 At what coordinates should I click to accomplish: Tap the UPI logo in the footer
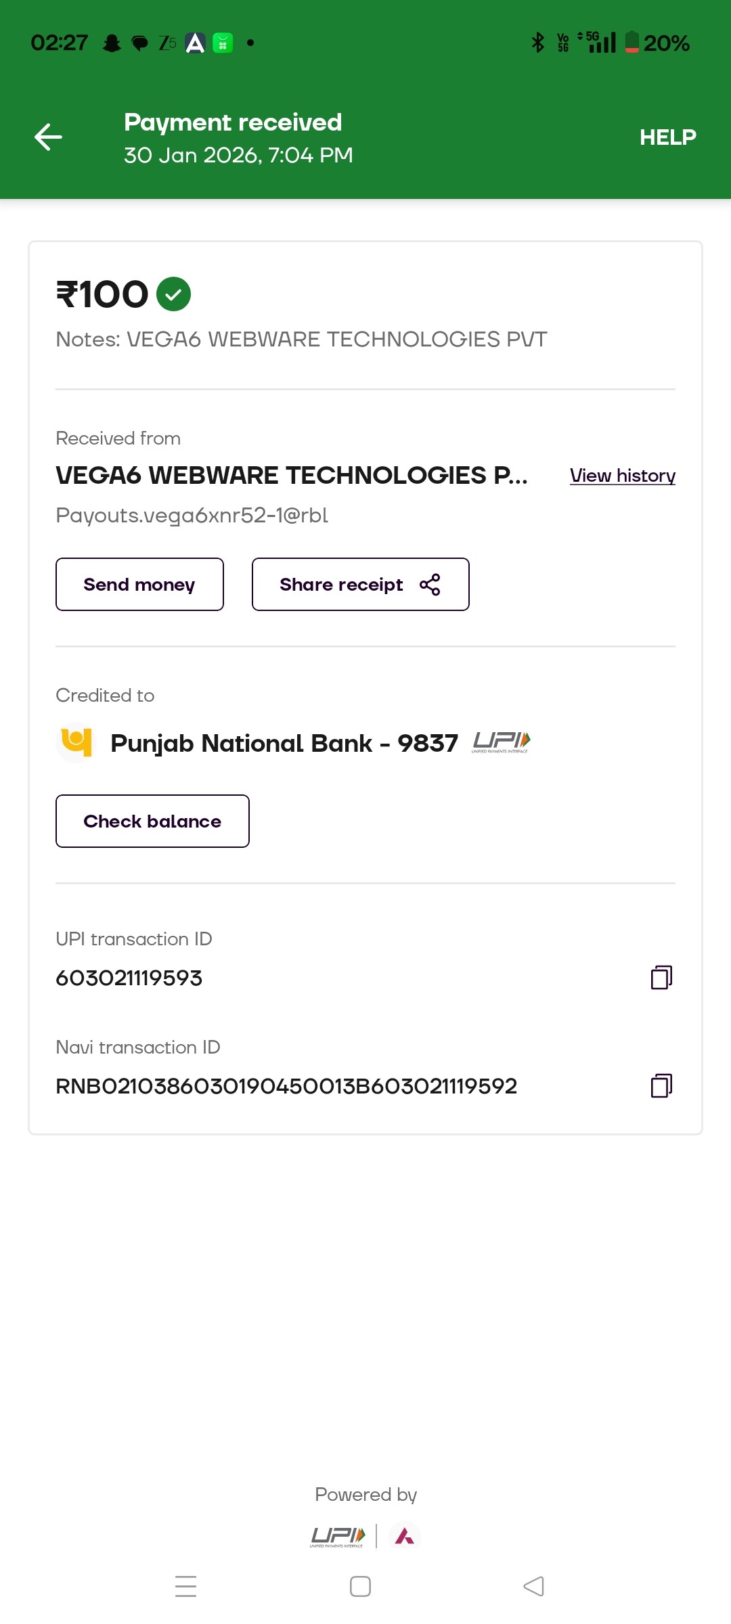338,1537
